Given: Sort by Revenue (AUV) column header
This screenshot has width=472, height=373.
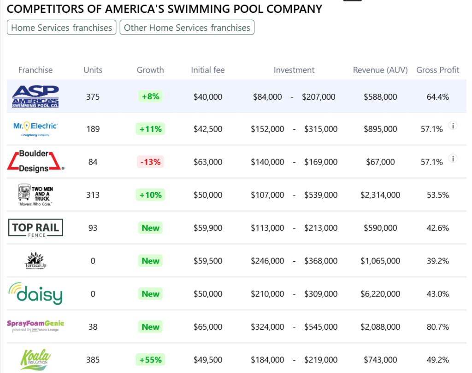Looking at the screenshot, I should pos(380,70).
